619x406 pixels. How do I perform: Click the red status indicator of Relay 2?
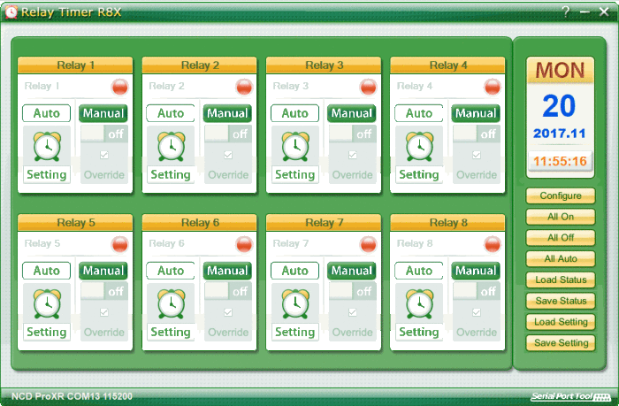(244, 87)
